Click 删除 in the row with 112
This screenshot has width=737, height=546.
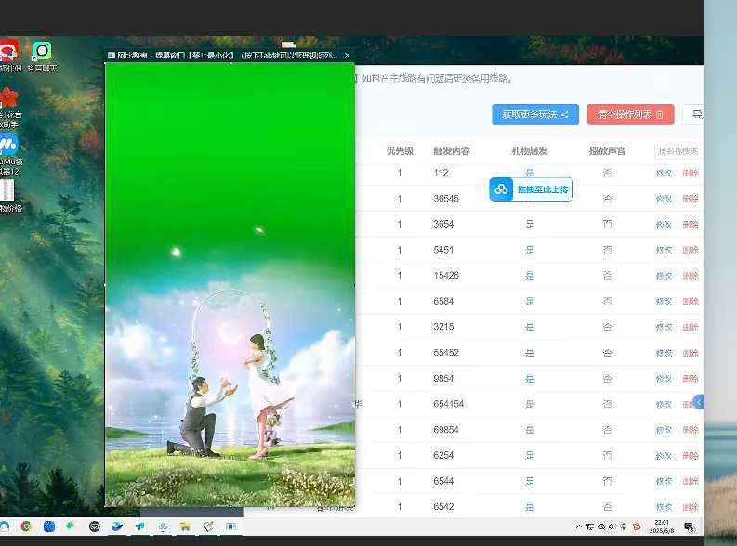coord(691,174)
